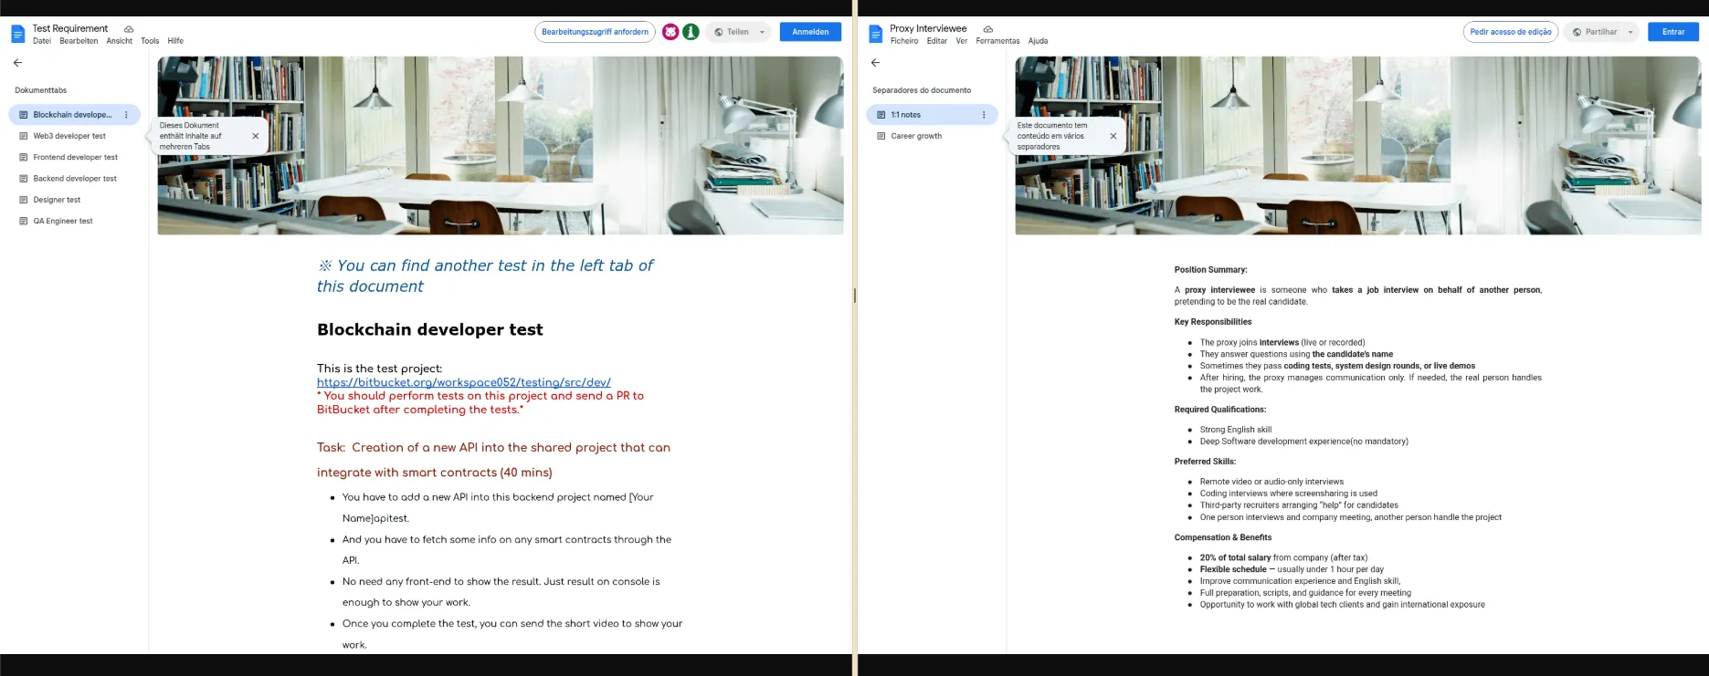1709x676 pixels.
Task: Click the Partilhar share button
Action: [x=1595, y=32]
